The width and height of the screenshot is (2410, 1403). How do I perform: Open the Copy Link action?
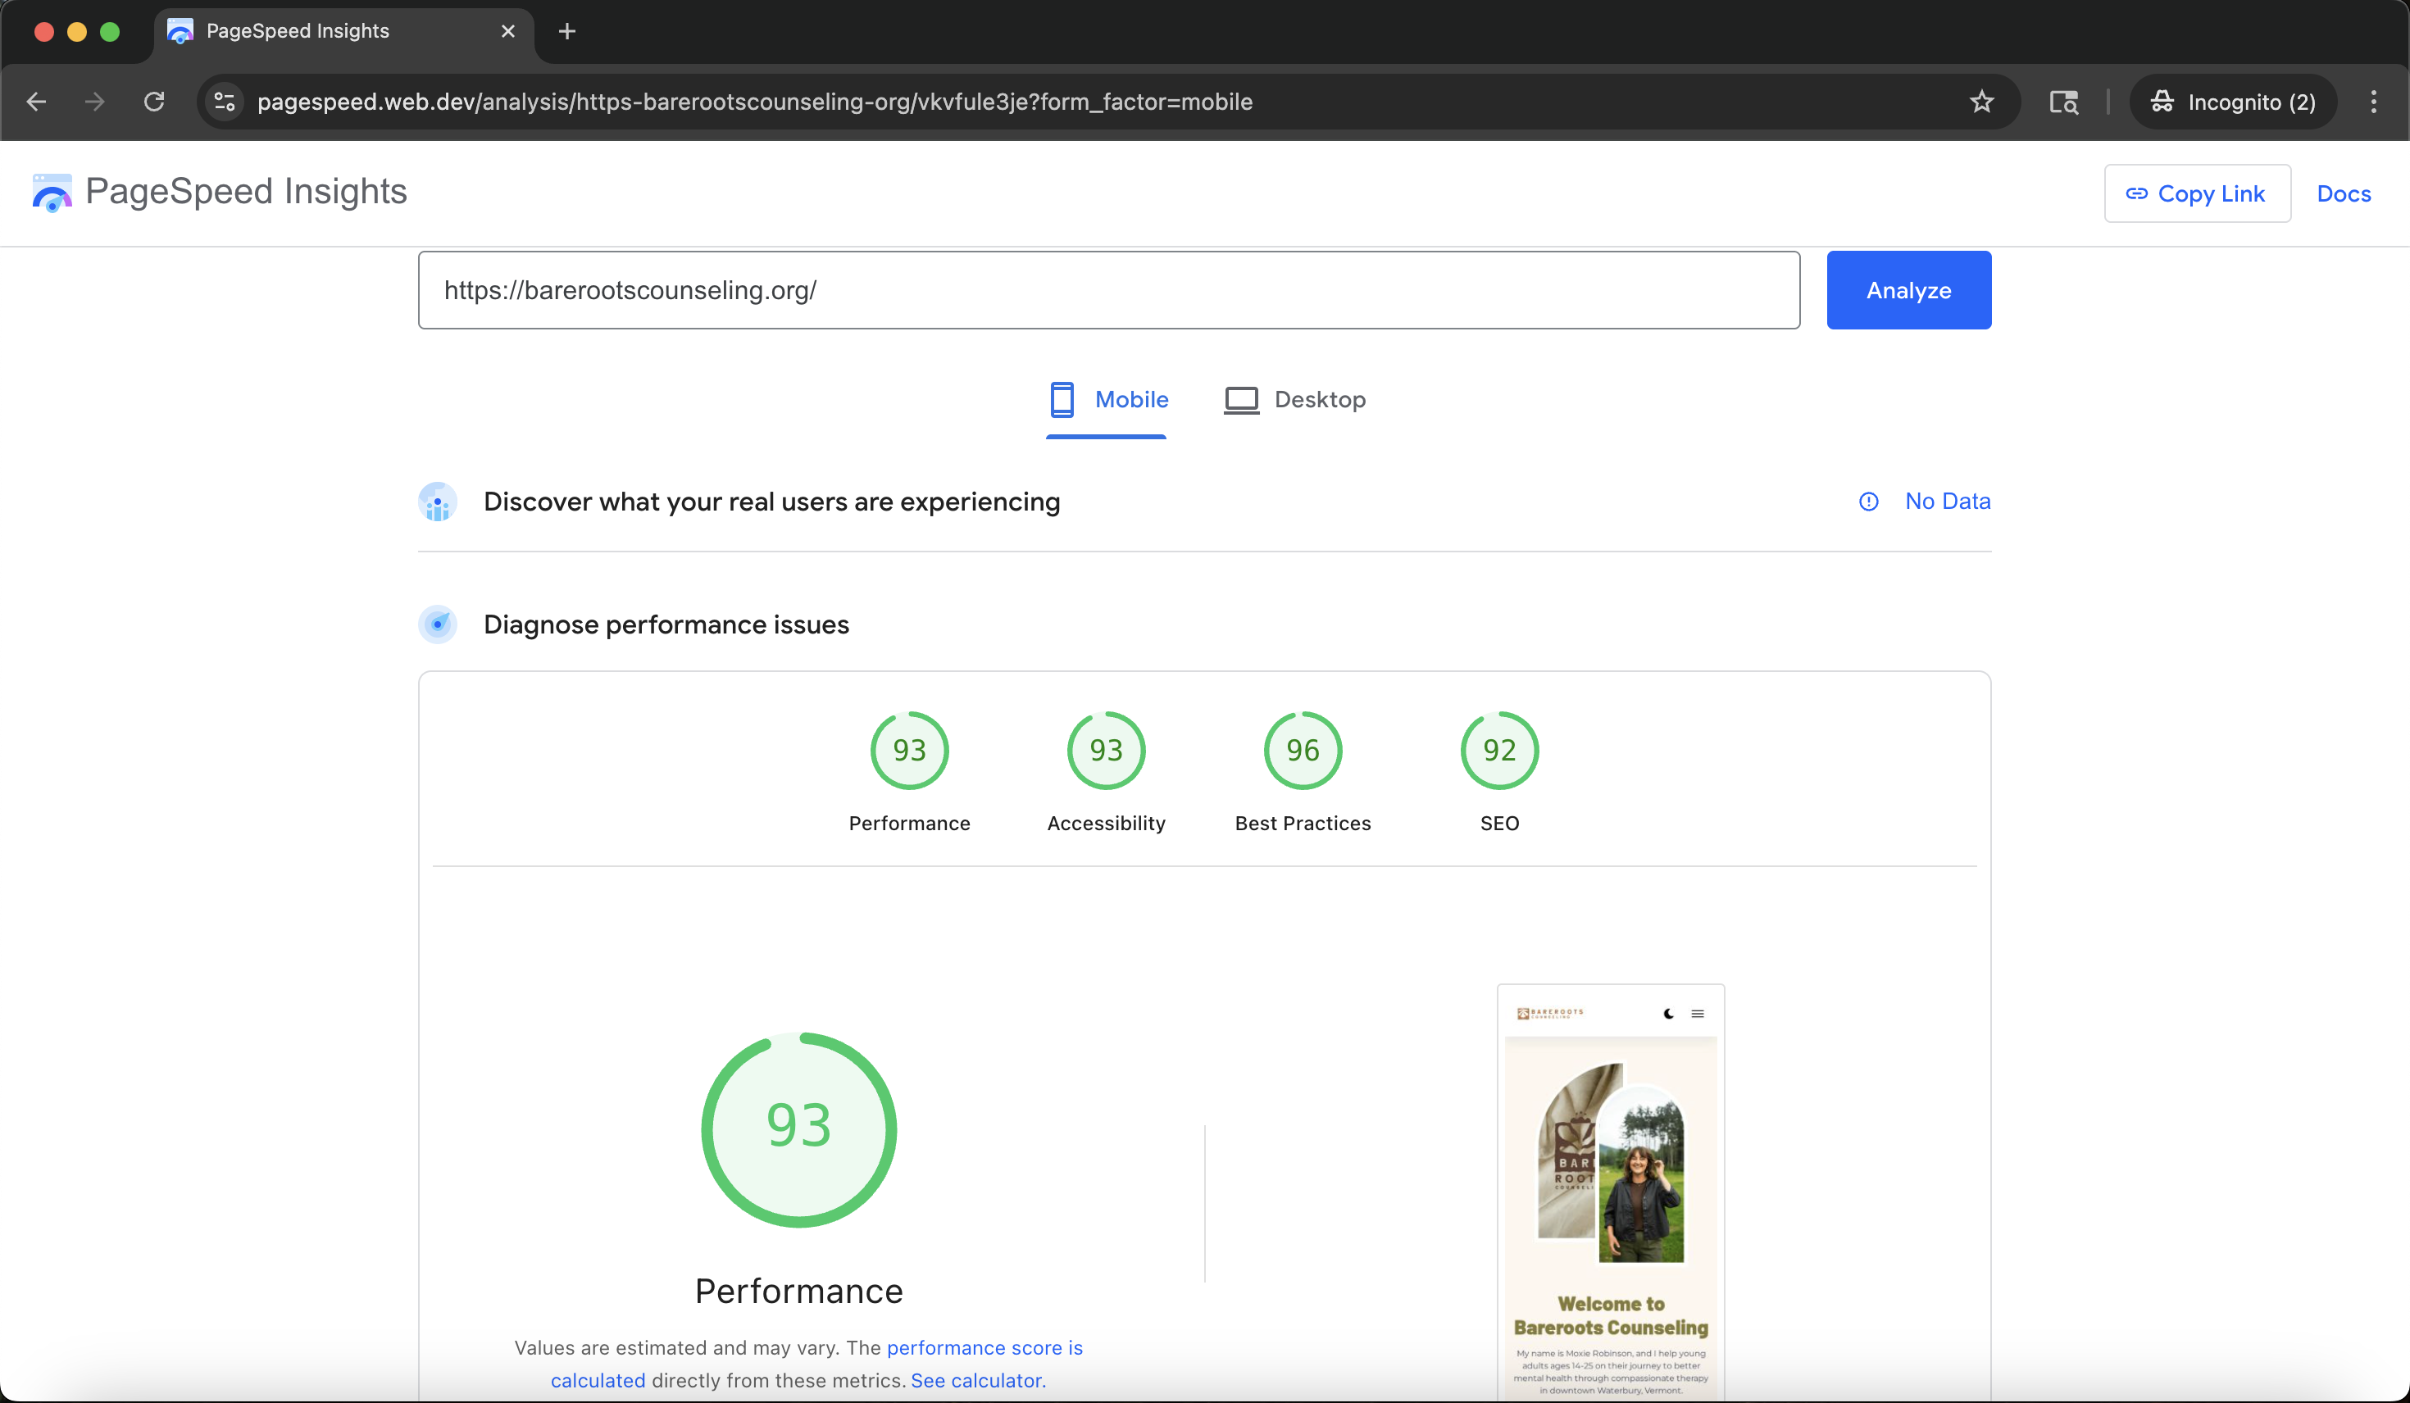(2197, 193)
